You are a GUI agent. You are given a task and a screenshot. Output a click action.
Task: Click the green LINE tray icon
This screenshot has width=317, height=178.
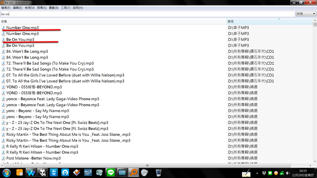(x=270, y=173)
